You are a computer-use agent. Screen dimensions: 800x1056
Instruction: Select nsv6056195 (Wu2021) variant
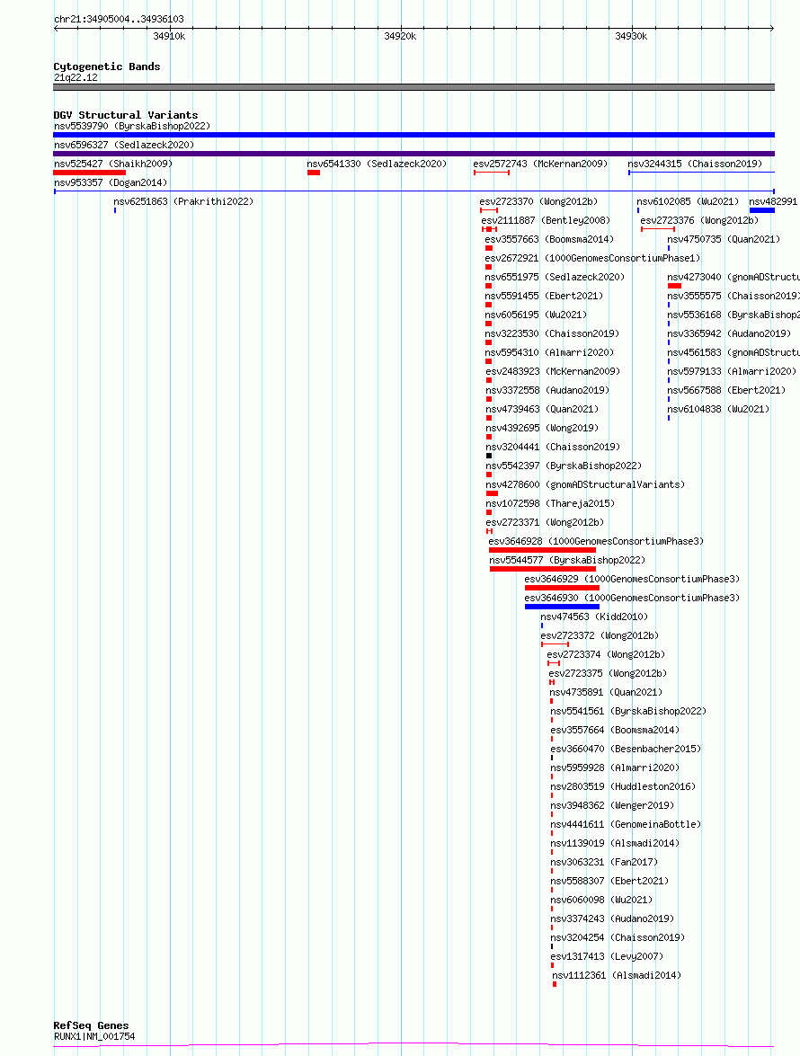(x=536, y=315)
